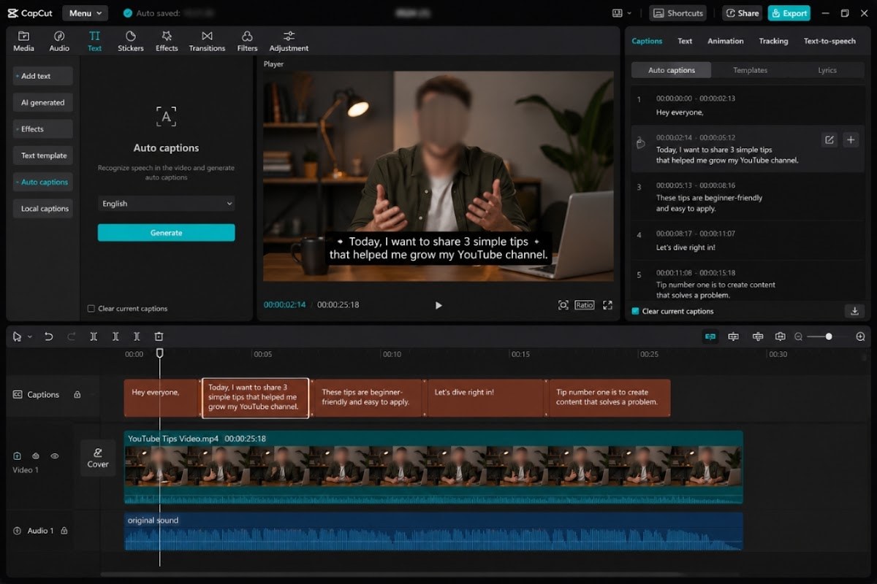Expand the Add text section

42,76
